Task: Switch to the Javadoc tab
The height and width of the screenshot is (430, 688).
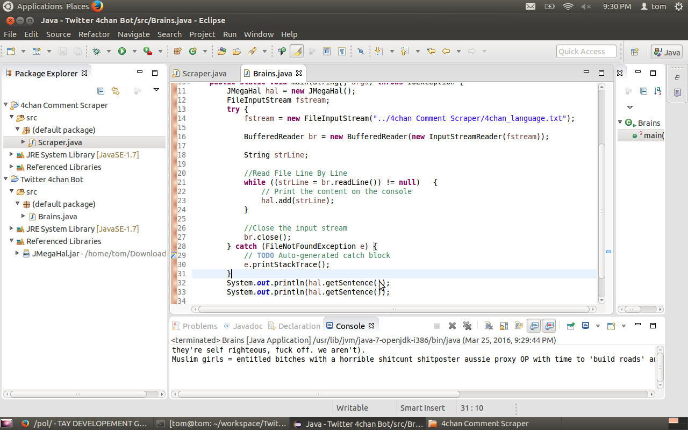Action: click(243, 326)
